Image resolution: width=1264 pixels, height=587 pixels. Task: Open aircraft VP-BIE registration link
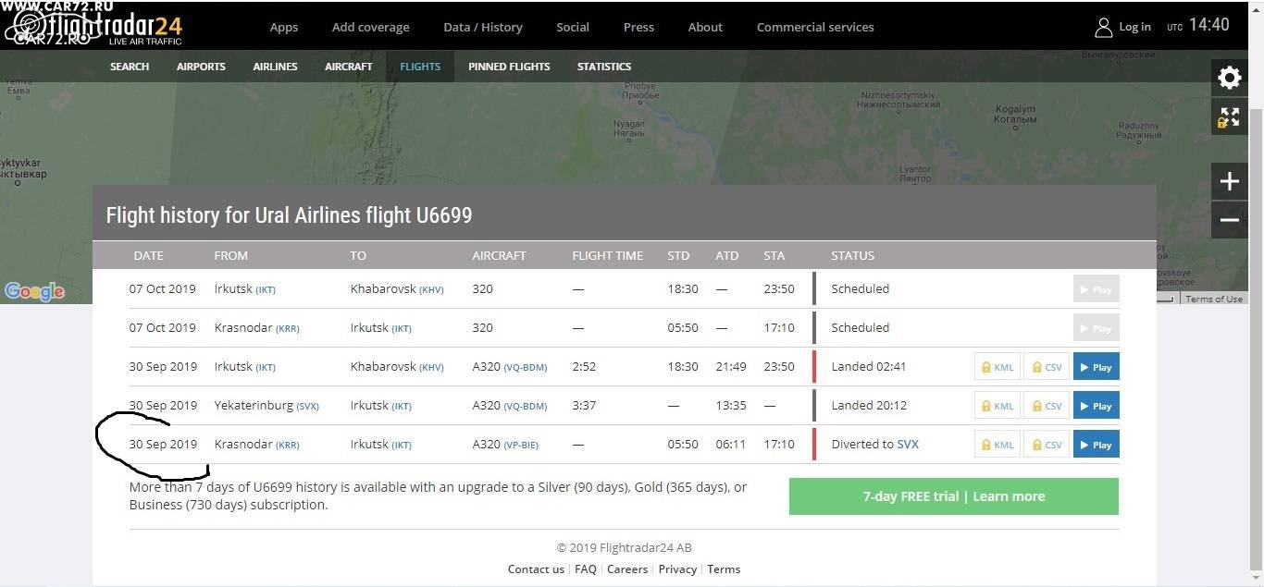[x=521, y=446]
